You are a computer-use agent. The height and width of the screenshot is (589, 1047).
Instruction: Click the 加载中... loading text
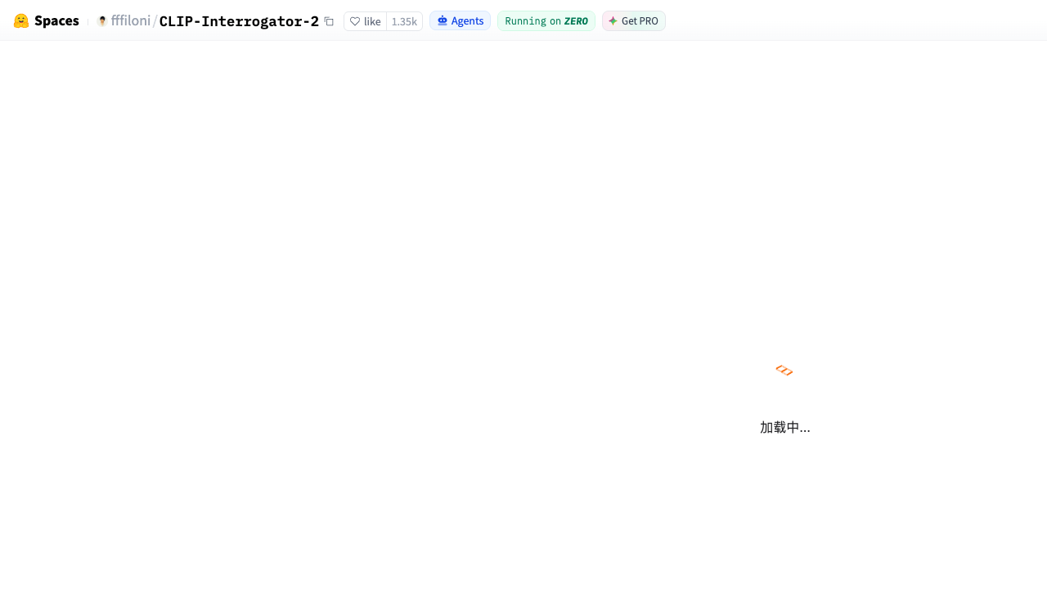pos(785,427)
